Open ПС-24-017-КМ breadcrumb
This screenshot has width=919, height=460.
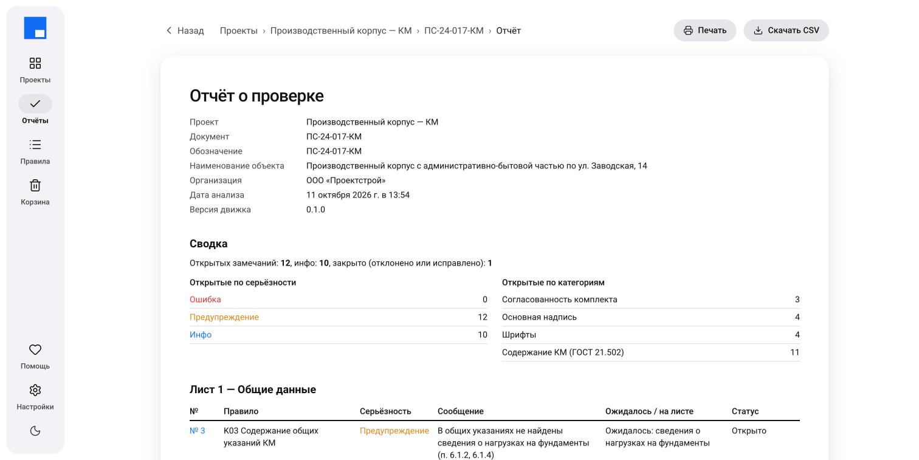click(x=454, y=30)
